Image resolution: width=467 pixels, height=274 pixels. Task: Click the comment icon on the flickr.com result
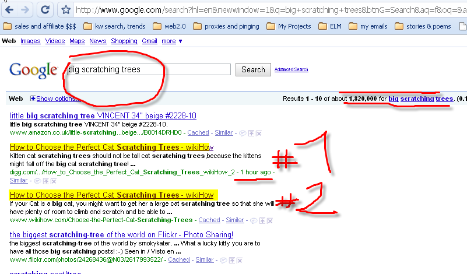[223, 260]
